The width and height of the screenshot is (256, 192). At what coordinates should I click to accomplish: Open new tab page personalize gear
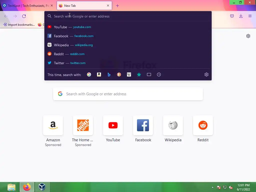[248, 36]
